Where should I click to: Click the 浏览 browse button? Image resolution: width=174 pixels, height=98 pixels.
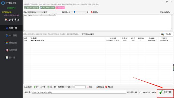128,92
